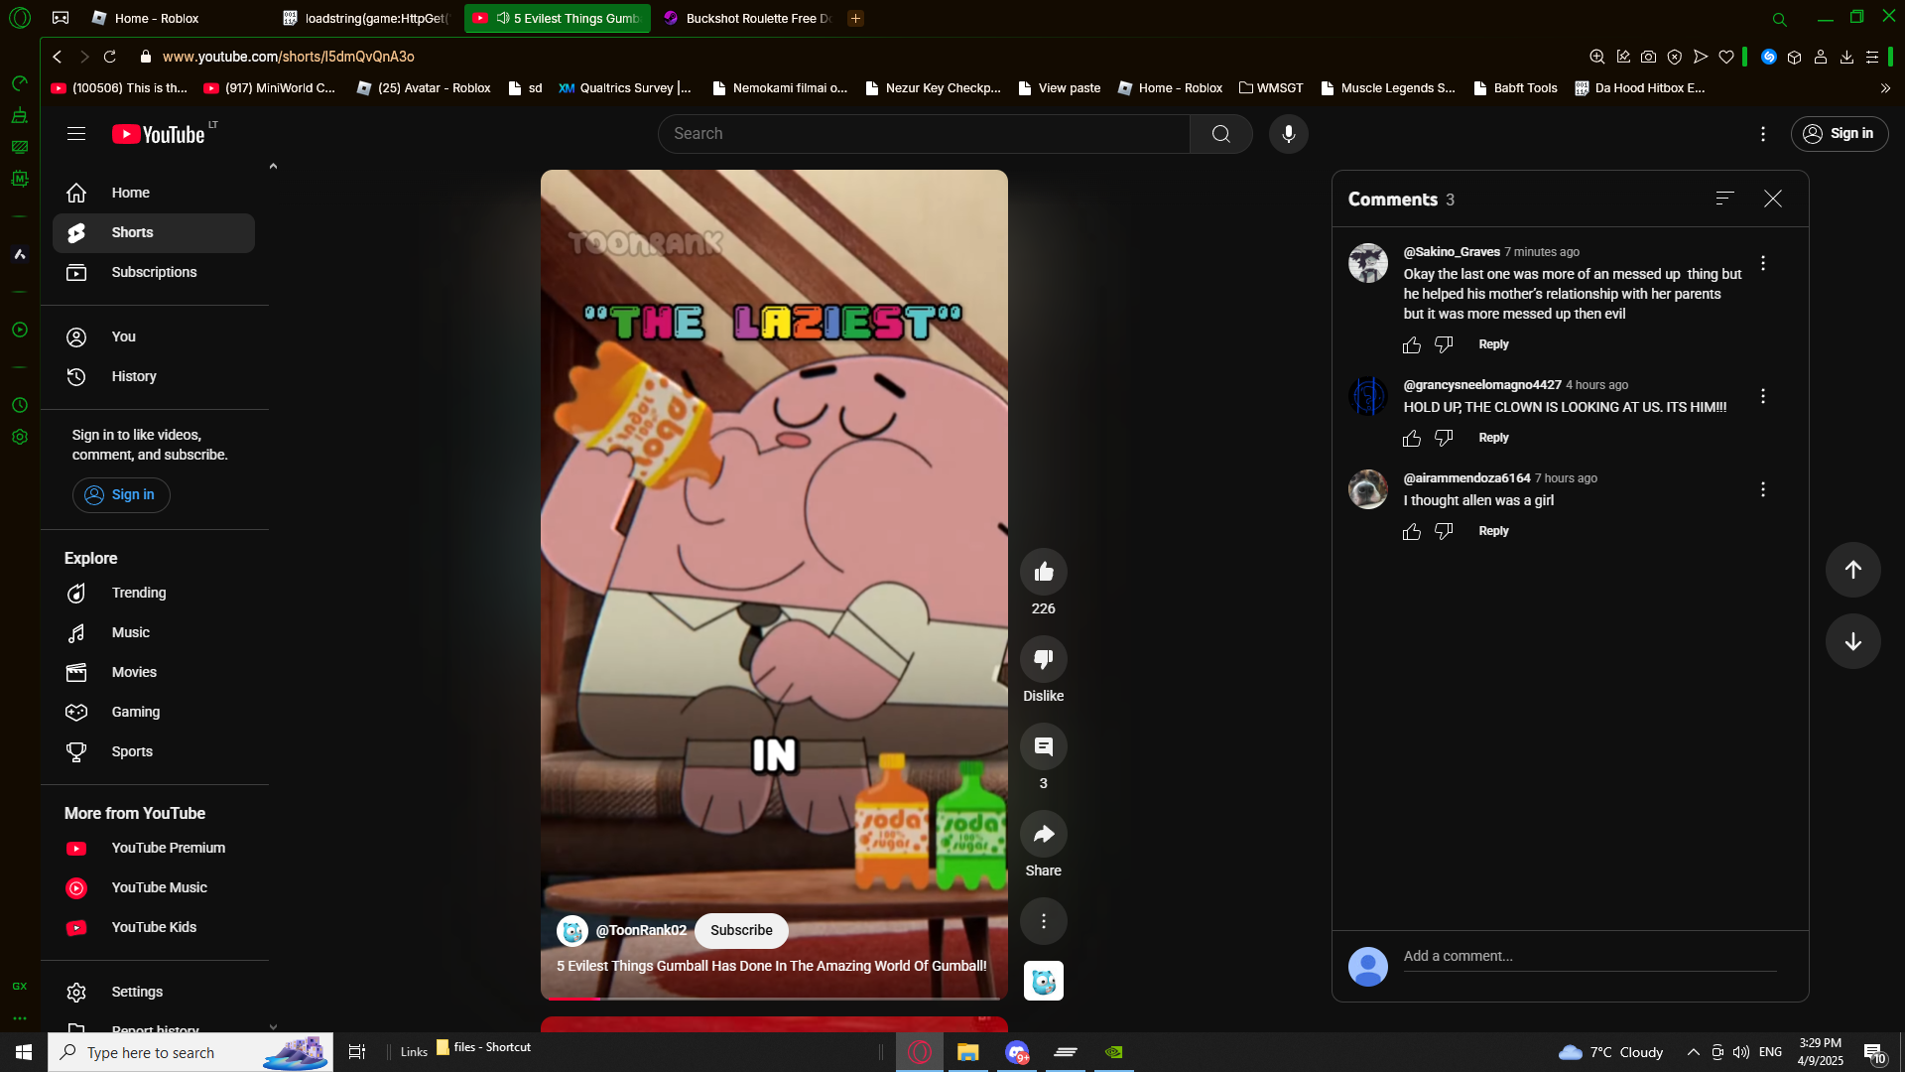Like the comment by @airammendoza6164
Screen dimensions: 1905x1072
tap(1411, 531)
